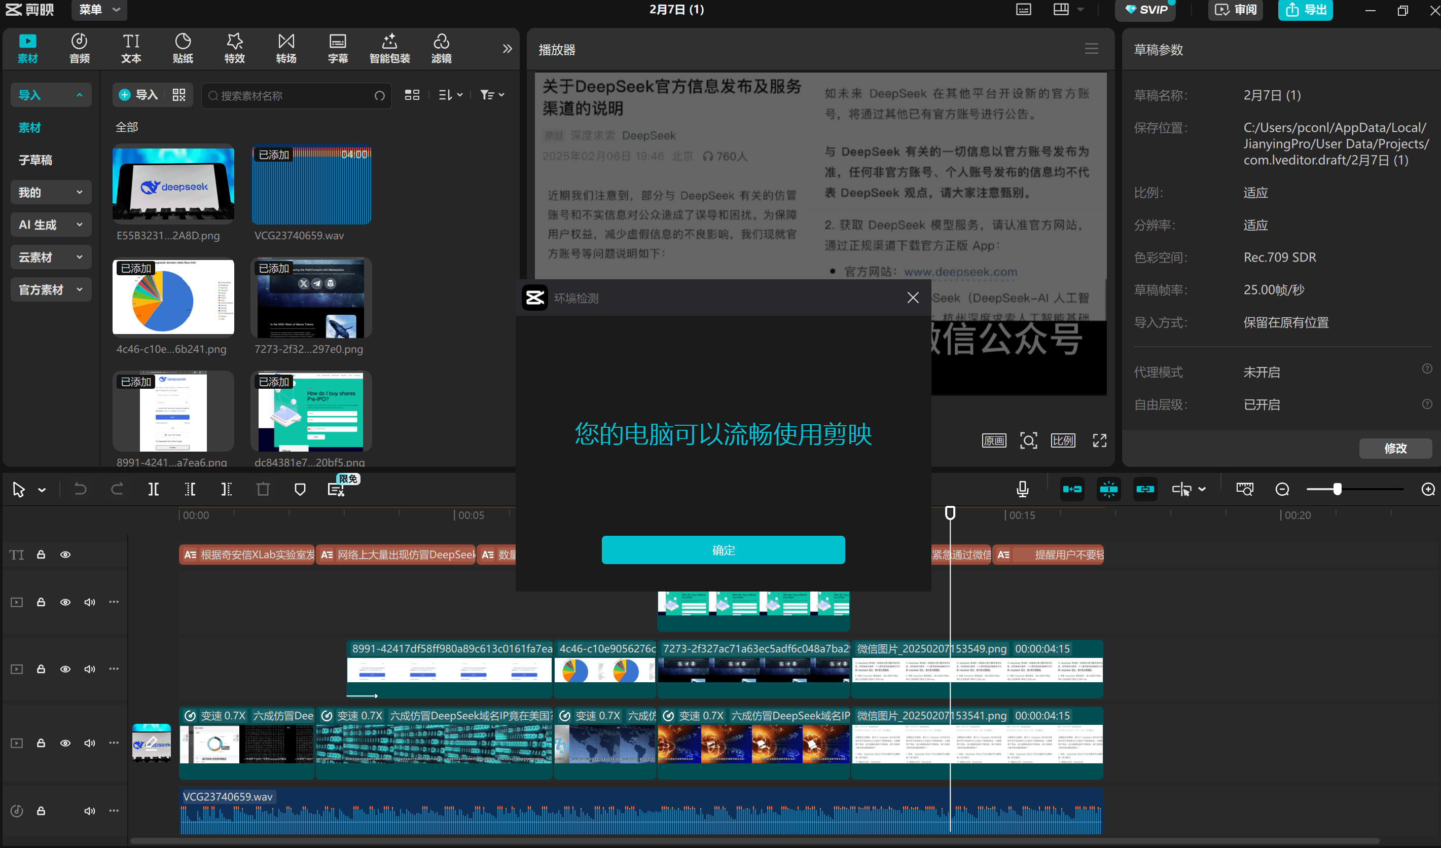Click the microphone record voiceover icon
This screenshot has height=848, width=1441.
[x=1022, y=489]
